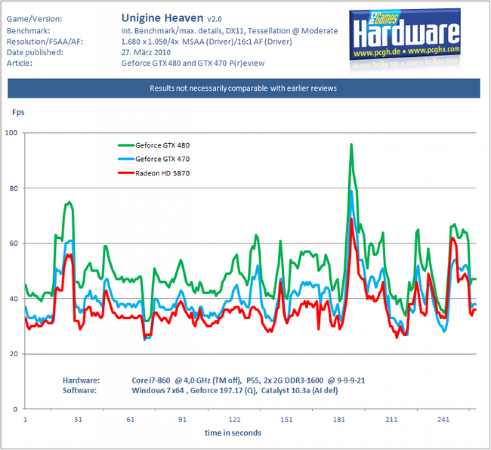
Task: Click the time in seconds axis title
Action: coord(233,433)
